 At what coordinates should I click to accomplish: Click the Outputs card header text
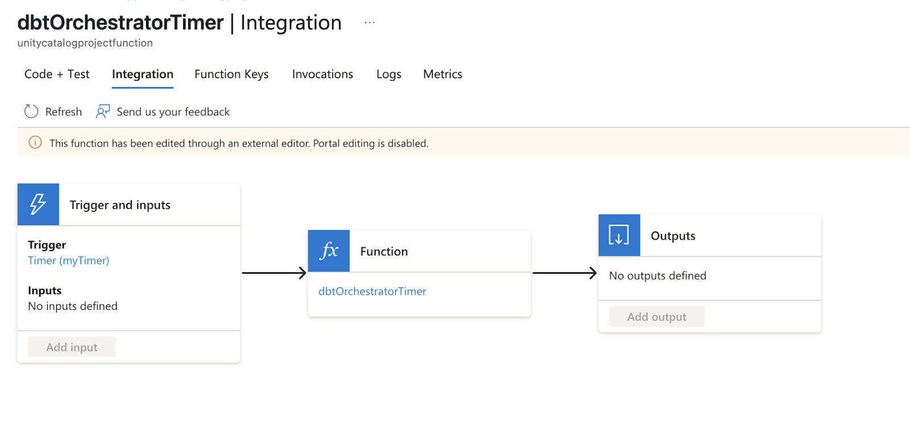673,236
